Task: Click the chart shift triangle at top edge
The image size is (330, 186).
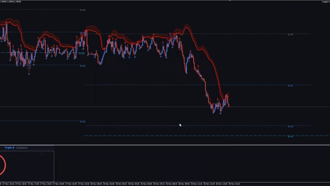Action: point(230,1)
